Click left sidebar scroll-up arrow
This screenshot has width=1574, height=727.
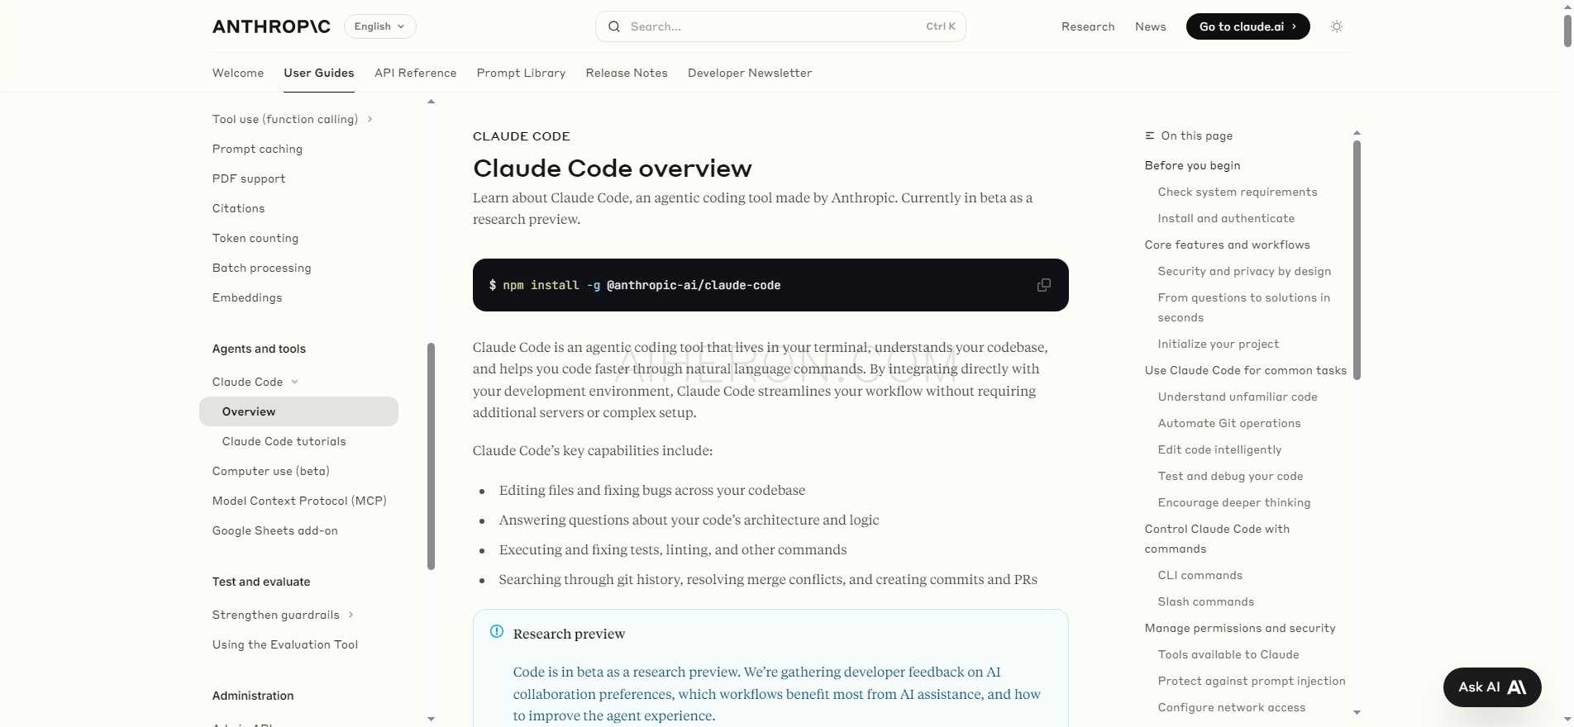tap(431, 102)
